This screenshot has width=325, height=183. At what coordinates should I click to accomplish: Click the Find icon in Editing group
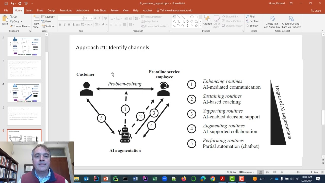tap(250, 17)
